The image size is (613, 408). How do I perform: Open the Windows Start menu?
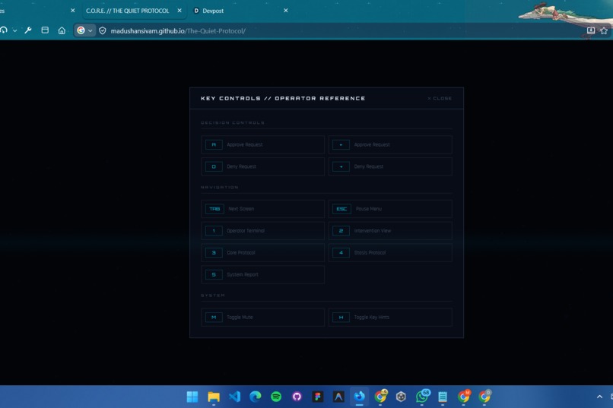coord(192,397)
